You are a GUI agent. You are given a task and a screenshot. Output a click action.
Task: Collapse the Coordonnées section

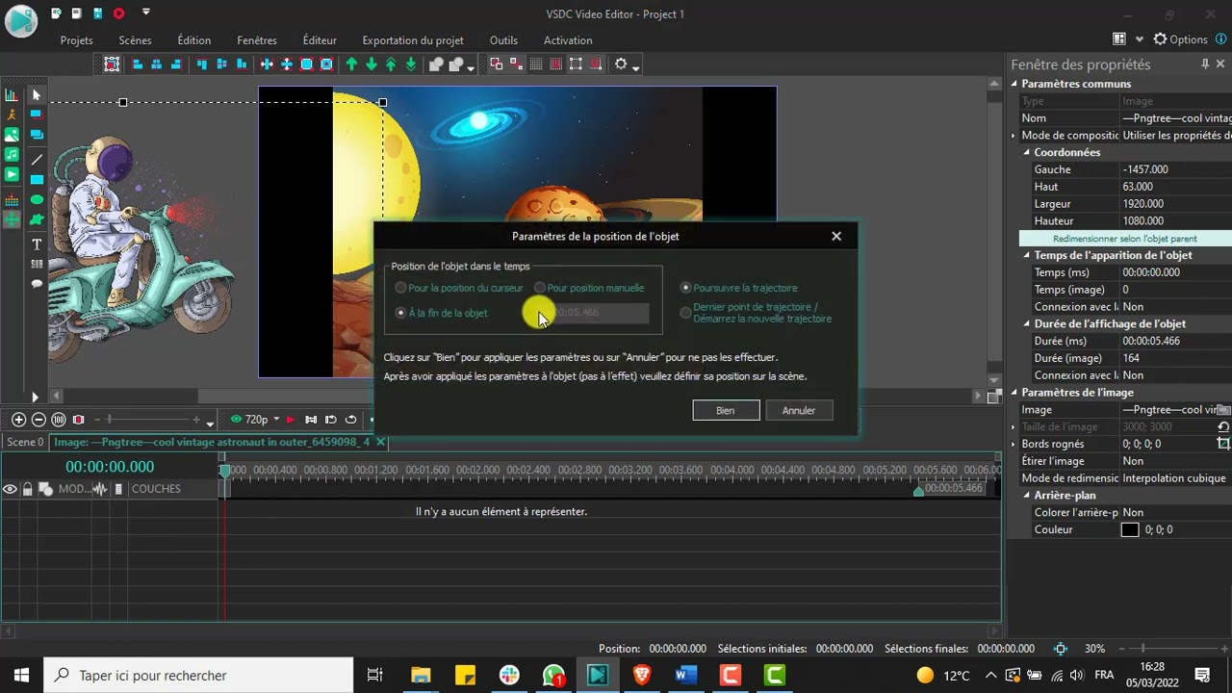[x=1026, y=152]
